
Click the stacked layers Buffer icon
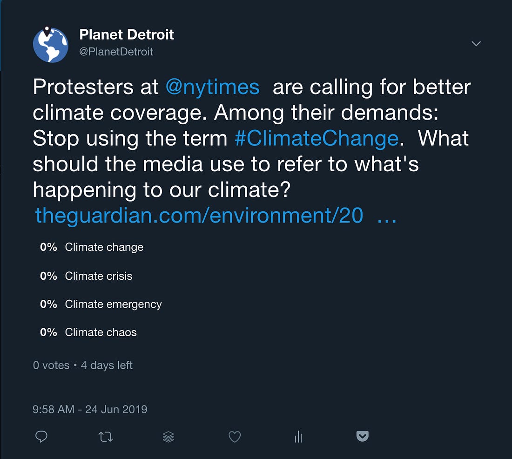point(168,437)
